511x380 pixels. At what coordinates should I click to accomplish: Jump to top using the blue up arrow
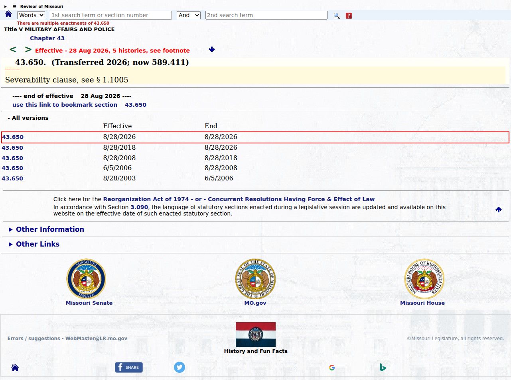click(x=499, y=210)
